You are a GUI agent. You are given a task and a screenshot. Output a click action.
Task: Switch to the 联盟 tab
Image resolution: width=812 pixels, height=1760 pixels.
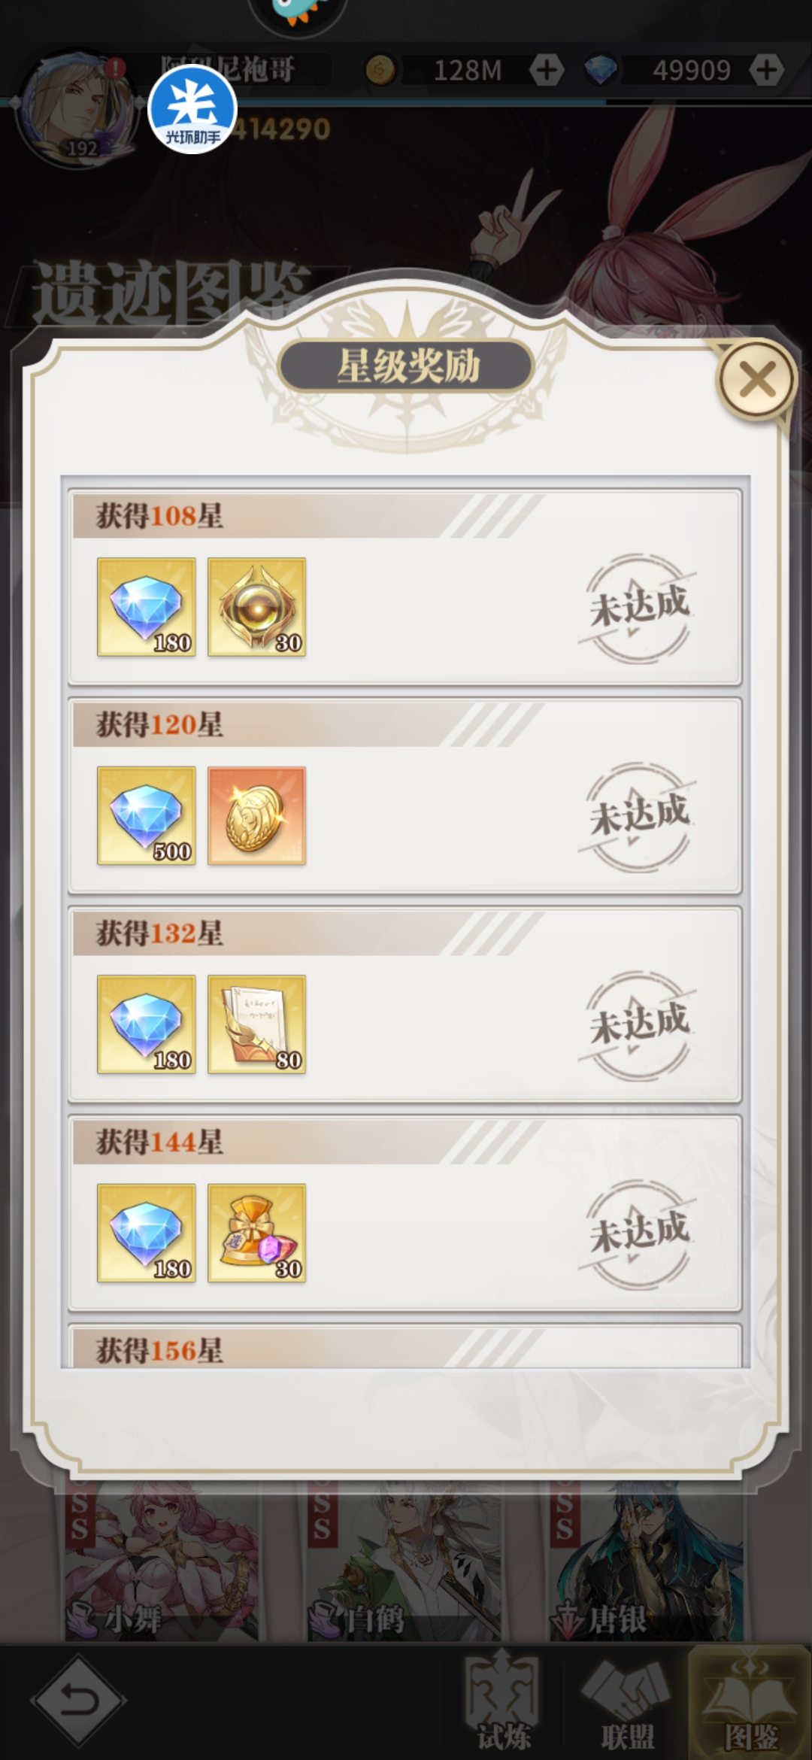coord(627,1702)
